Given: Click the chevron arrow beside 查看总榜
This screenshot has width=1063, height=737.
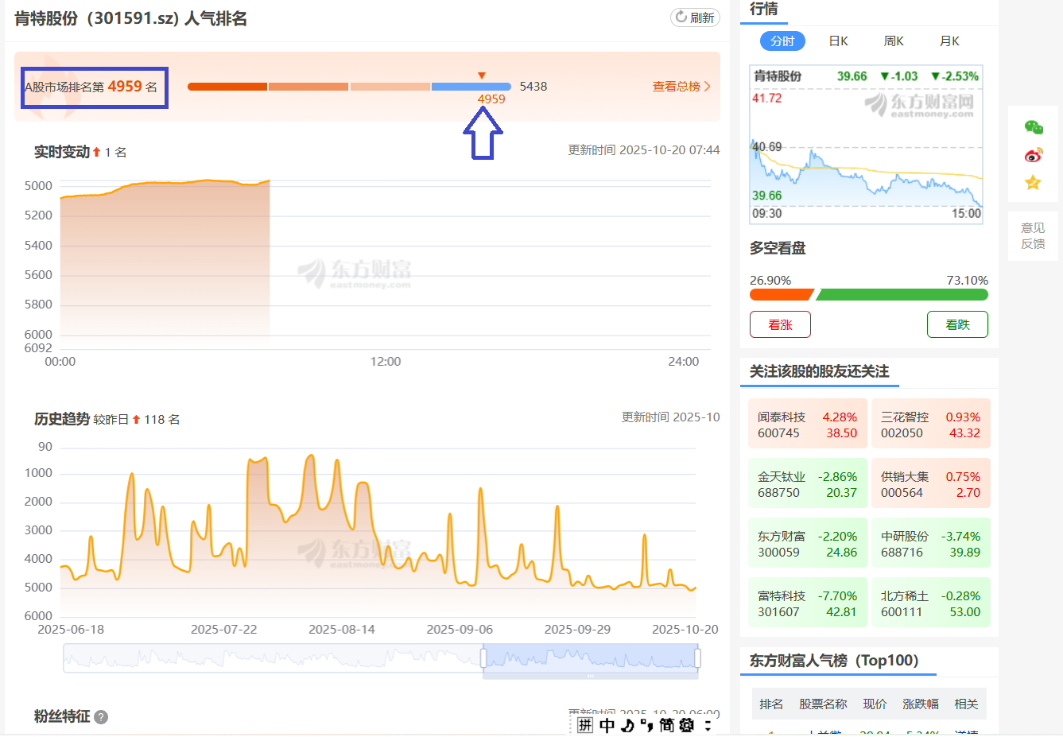Looking at the screenshot, I should tap(708, 87).
